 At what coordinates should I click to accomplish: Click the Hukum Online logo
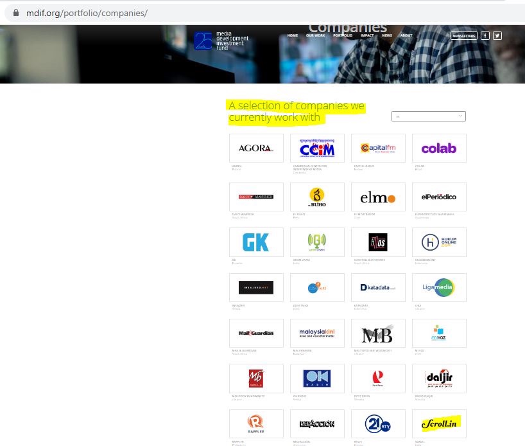(x=439, y=242)
